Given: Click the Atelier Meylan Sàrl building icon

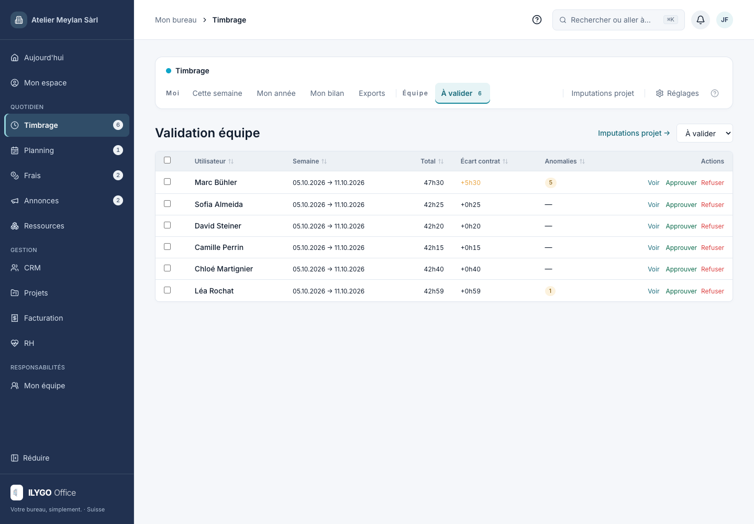Looking at the screenshot, I should 19,20.
